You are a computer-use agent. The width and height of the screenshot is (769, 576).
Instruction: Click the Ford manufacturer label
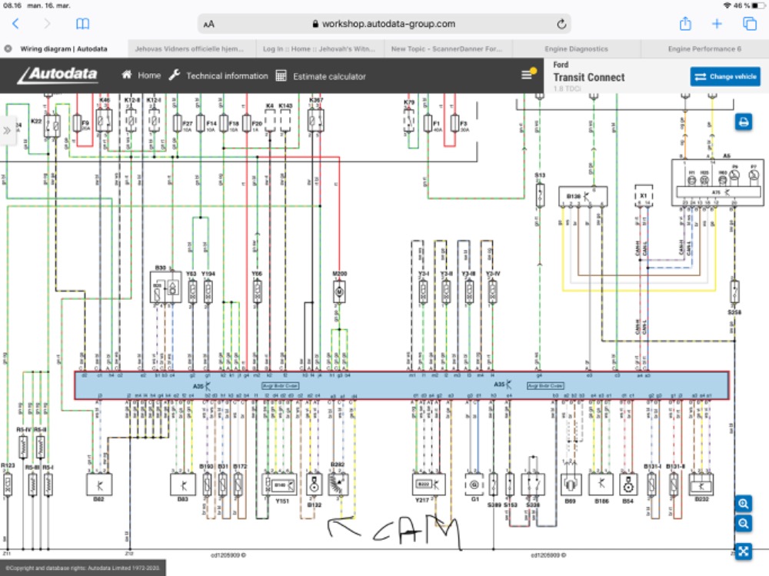[x=561, y=65]
